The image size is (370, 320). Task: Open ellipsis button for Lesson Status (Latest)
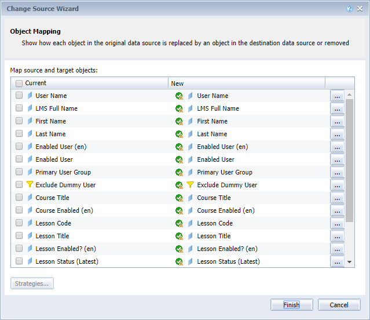pos(337,262)
